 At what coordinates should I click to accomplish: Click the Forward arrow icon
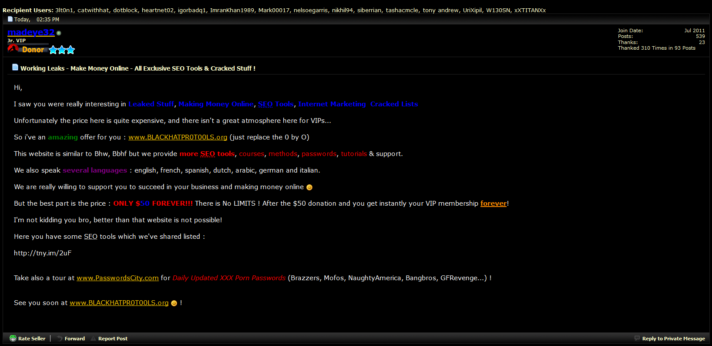point(60,338)
